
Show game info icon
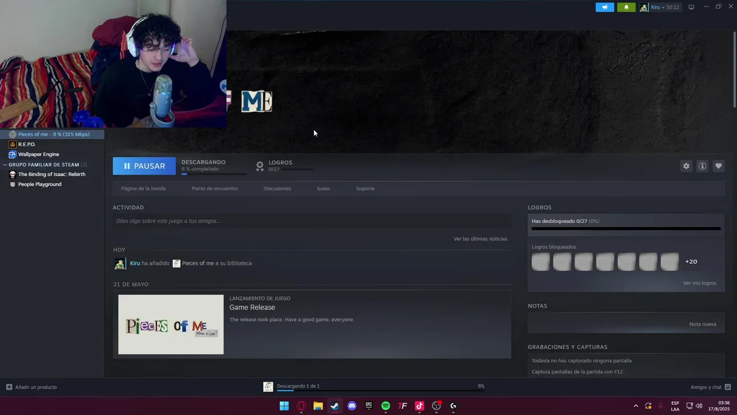pos(702,166)
